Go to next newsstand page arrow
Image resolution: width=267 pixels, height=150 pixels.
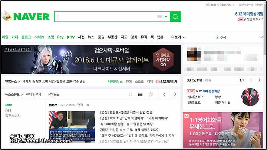coord(175,94)
